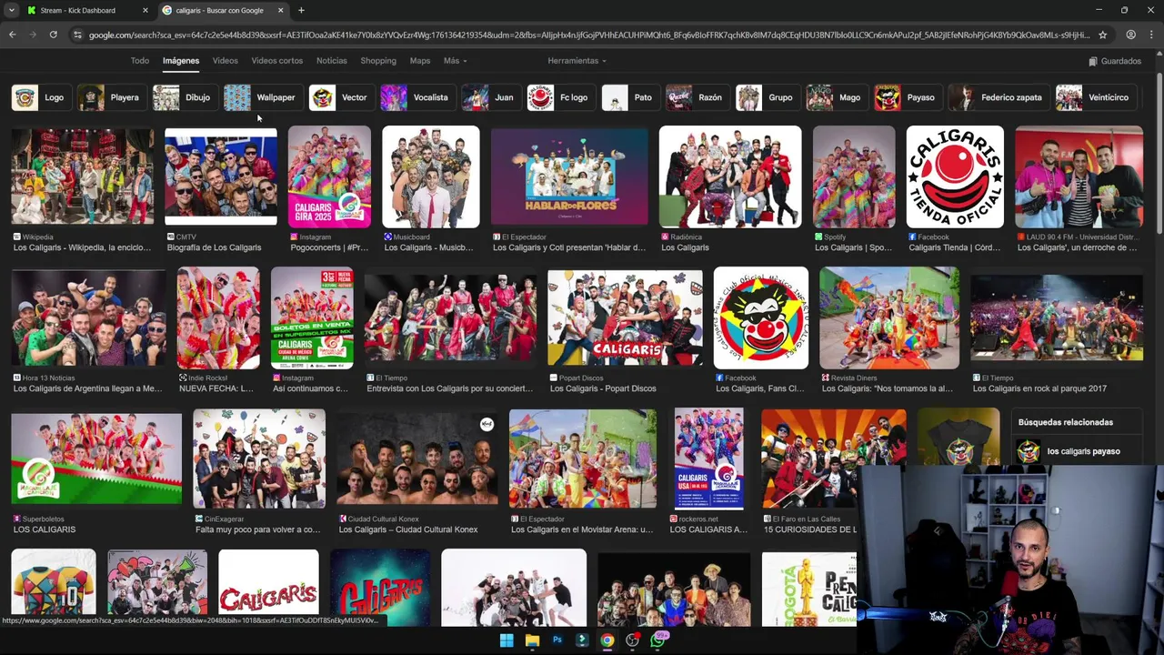The width and height of the screenshot is (1164, 655).
Task: Open Chrome from the taskbar
Action: (607, 640)
